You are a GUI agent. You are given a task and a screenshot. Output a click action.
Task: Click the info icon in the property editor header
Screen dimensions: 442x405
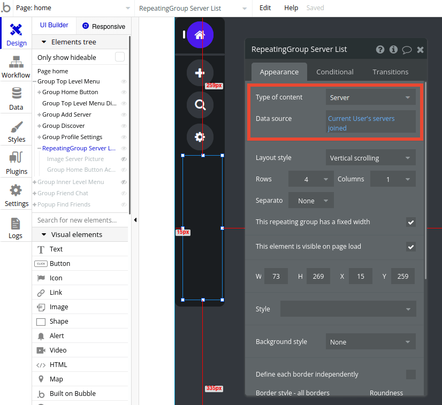click(x=393, y=49)
